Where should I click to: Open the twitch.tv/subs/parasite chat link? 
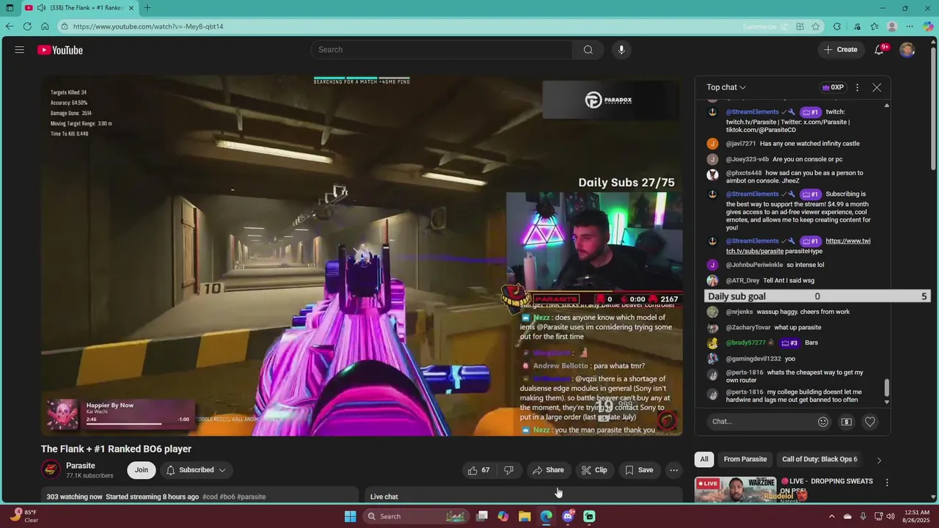(x=798, y=246)
